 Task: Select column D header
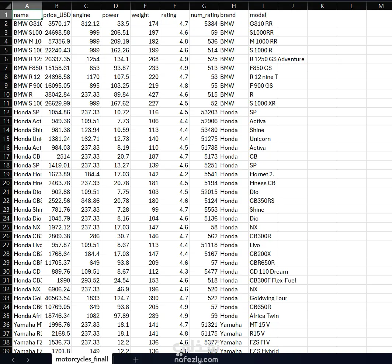pos(115,6)
